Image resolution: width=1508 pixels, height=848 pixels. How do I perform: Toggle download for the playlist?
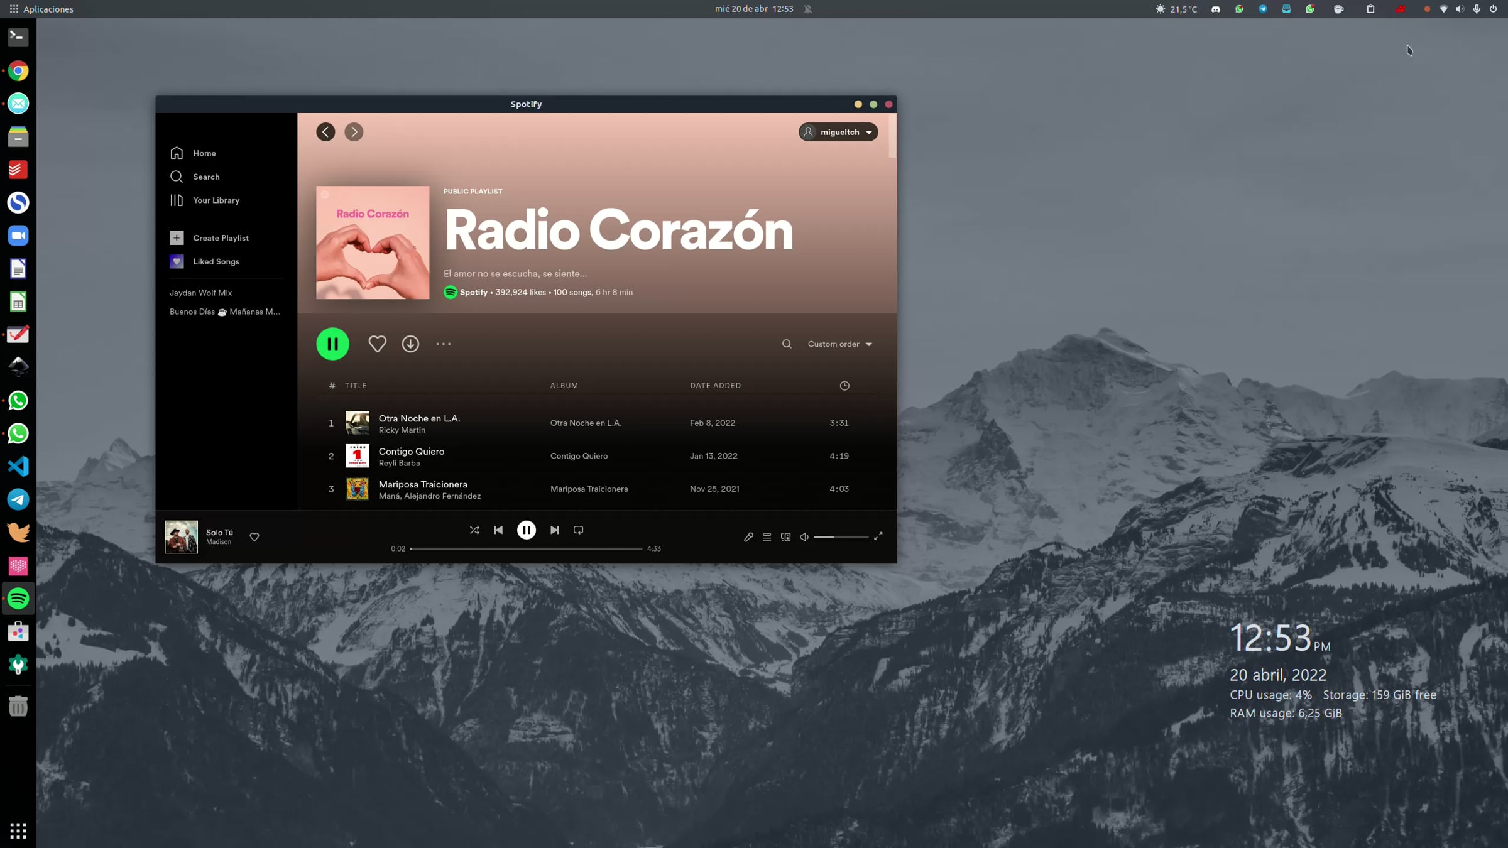[410, 344]
